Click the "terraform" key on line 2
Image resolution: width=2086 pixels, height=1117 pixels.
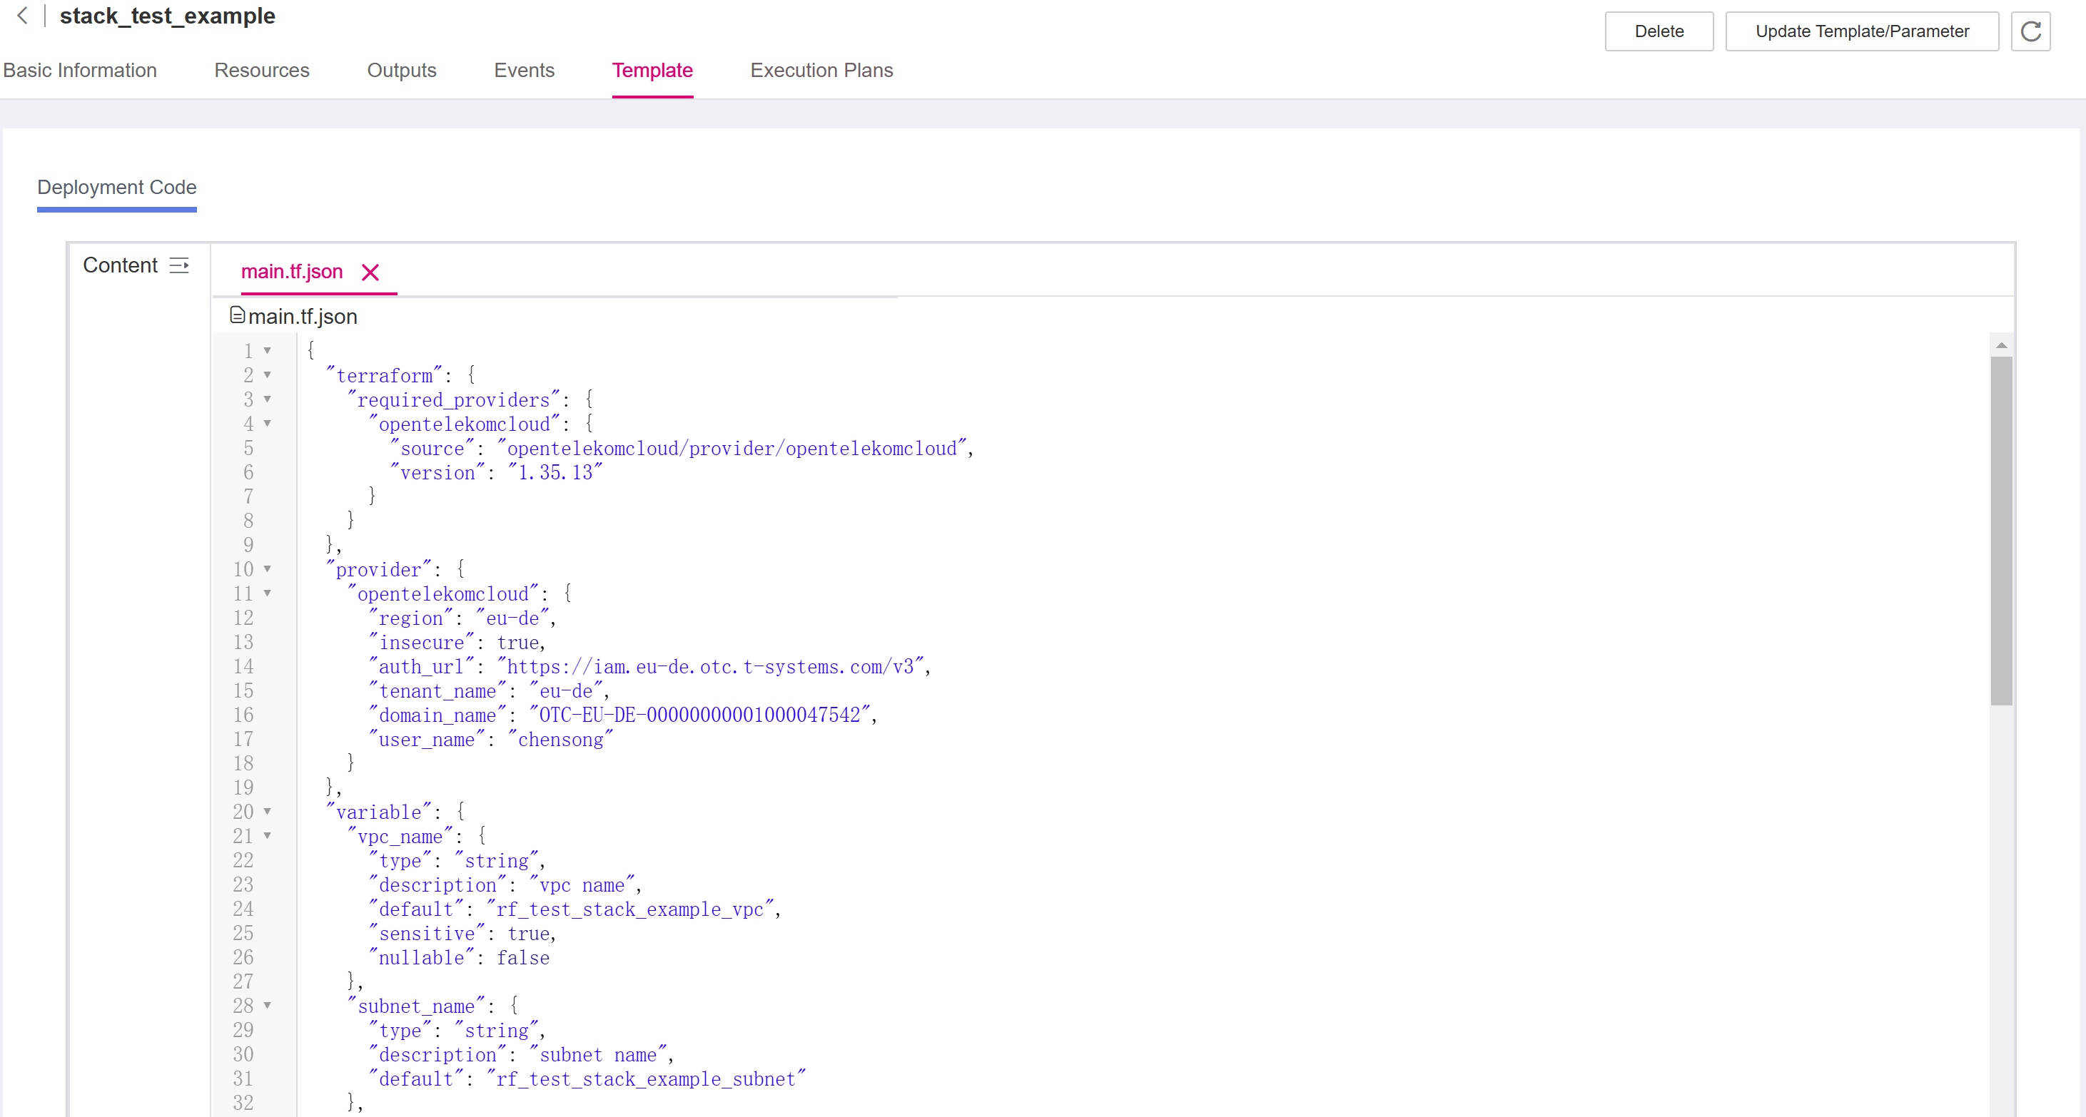point(385,376)
